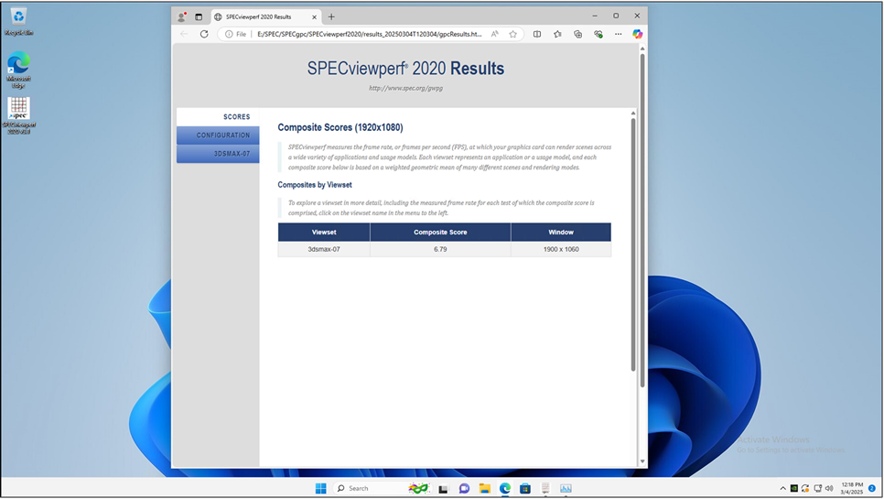Click the page scroll down arrow
Screen dimensions: 884x499
pos(642,461)
